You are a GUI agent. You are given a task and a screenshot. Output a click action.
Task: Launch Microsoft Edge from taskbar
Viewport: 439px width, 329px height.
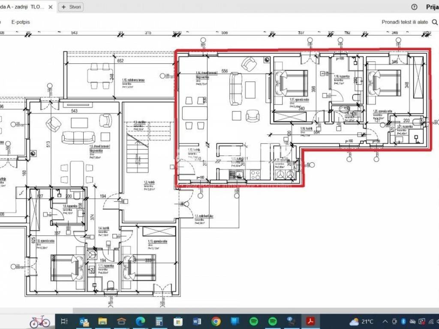[140, 321]
